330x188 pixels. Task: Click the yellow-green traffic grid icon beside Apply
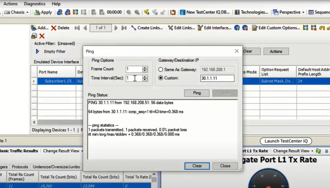coord(75,12)
